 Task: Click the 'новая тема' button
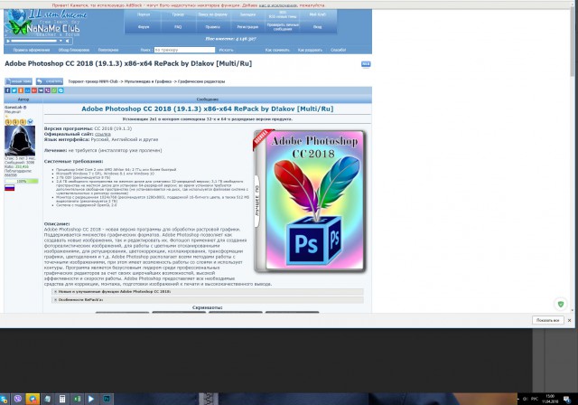[18, 81]
